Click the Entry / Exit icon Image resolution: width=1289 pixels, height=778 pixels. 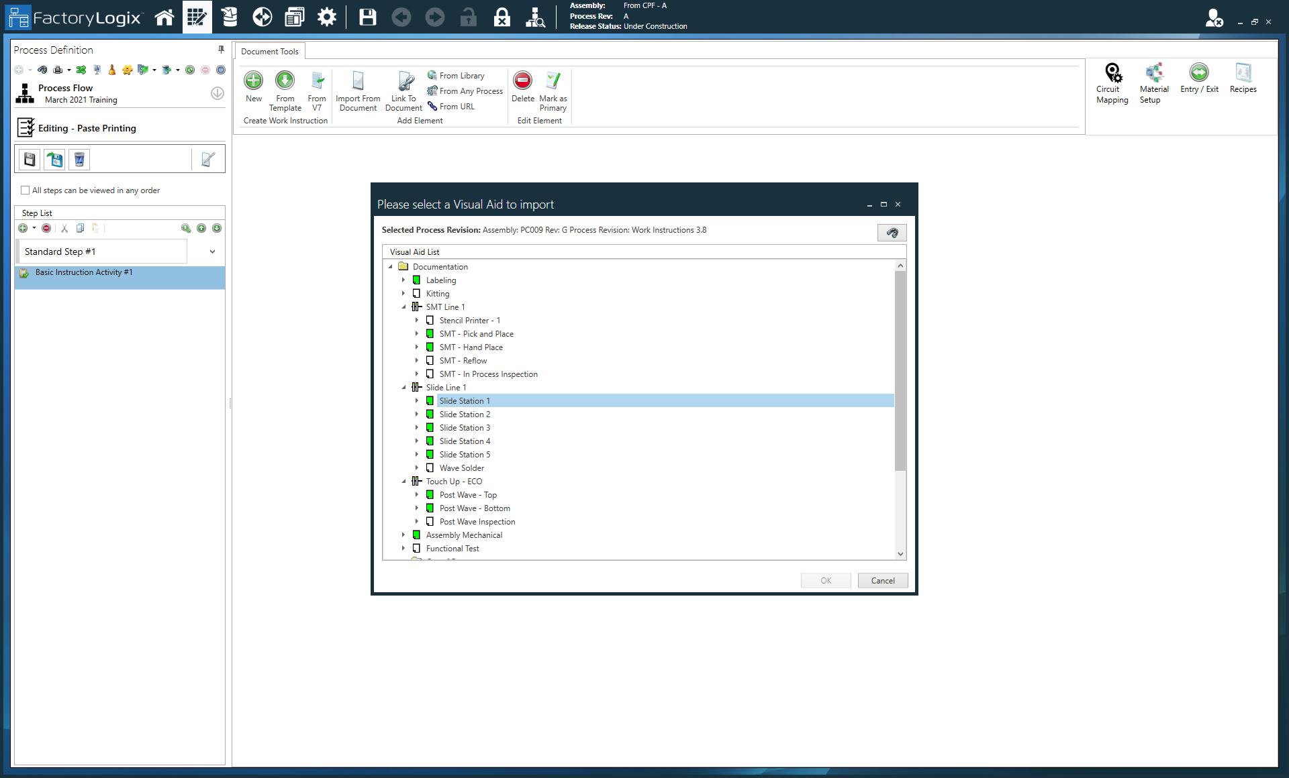tap(1198, 73)
